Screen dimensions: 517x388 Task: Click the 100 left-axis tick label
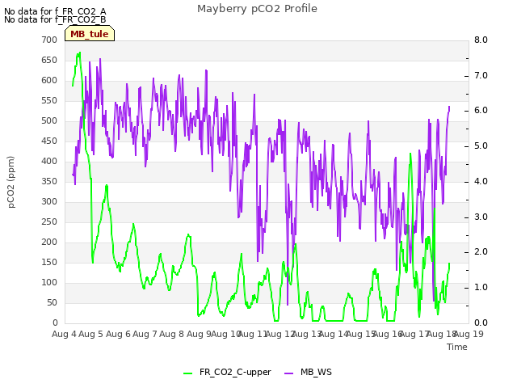[x=49, y=282]
